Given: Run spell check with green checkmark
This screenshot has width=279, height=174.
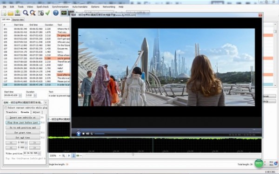Looking at the screenshot, I should click(48, 13).
